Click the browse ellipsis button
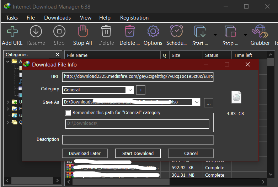278x187 pixels. pos(209,103)
